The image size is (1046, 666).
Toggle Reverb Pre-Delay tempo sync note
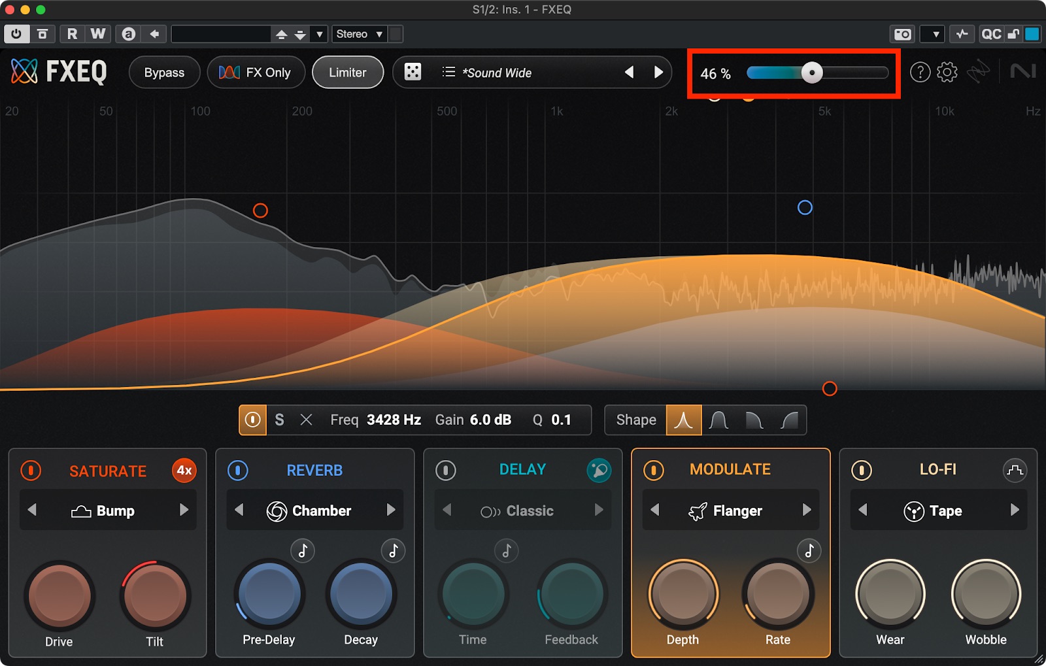[x=303, y=550]
